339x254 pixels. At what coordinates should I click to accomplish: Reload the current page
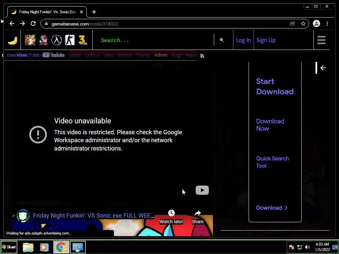33,23
